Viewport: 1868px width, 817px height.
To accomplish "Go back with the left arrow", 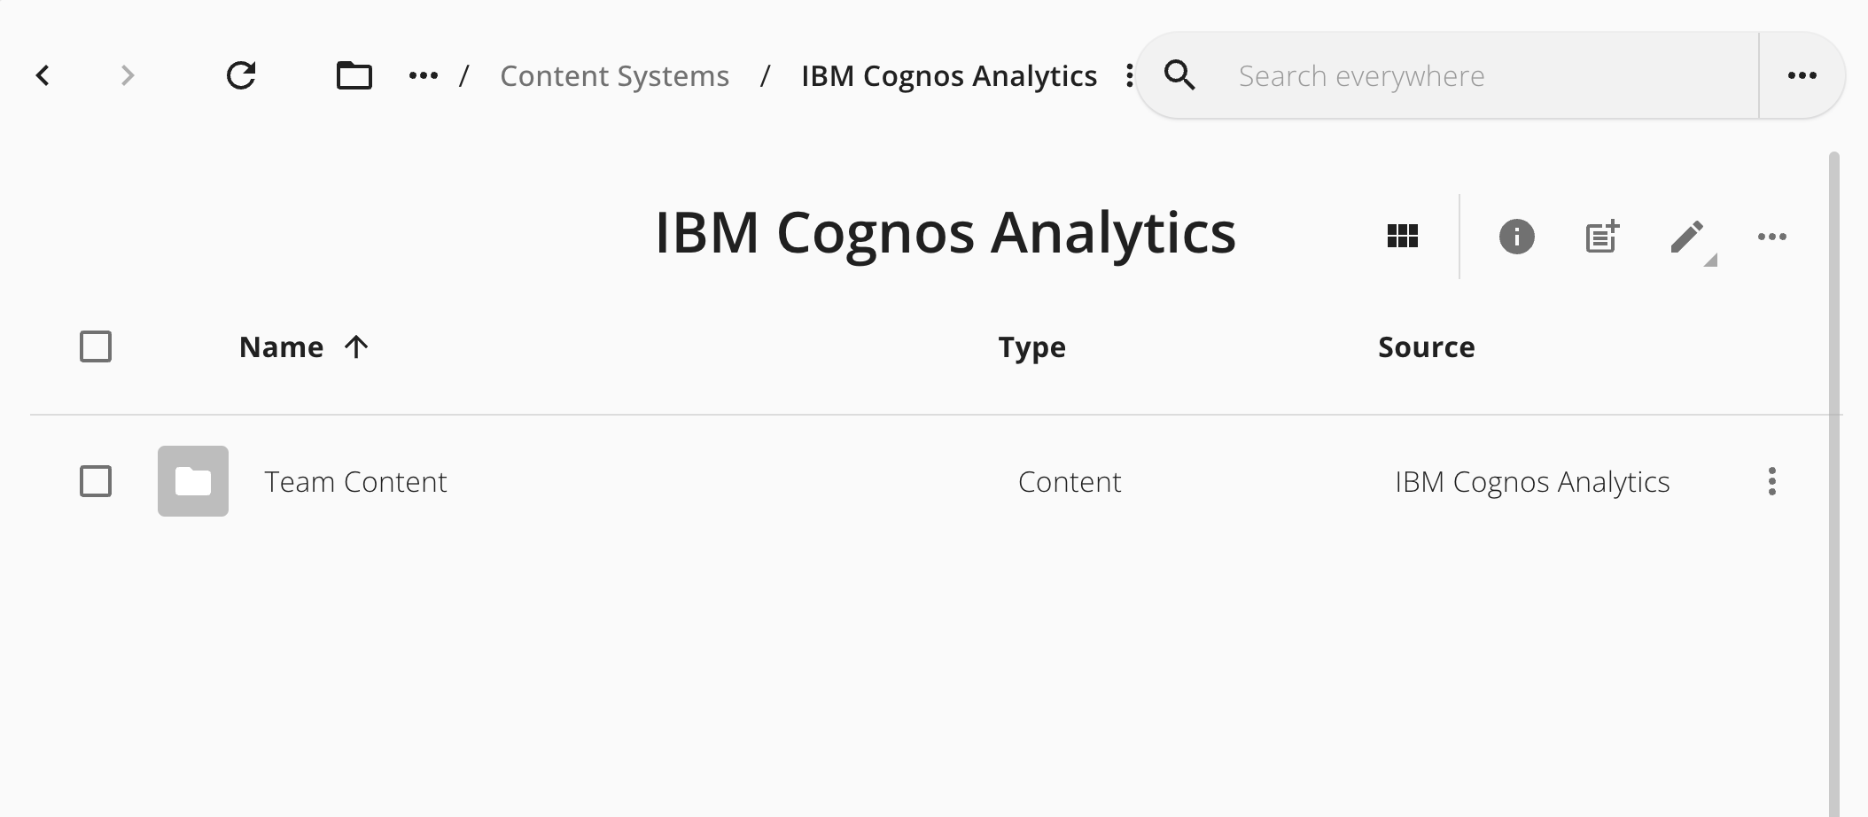I will coord(43,75).
